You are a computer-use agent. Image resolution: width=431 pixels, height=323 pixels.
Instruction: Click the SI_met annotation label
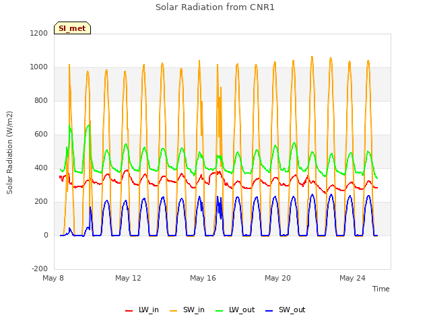coord(72,28)
